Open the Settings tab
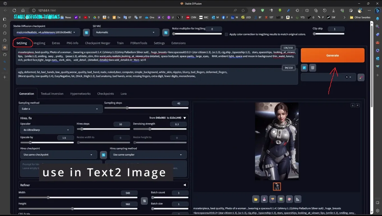Image resolution: width=382 pixels, height=216 pixels. (x=159, y=43)
